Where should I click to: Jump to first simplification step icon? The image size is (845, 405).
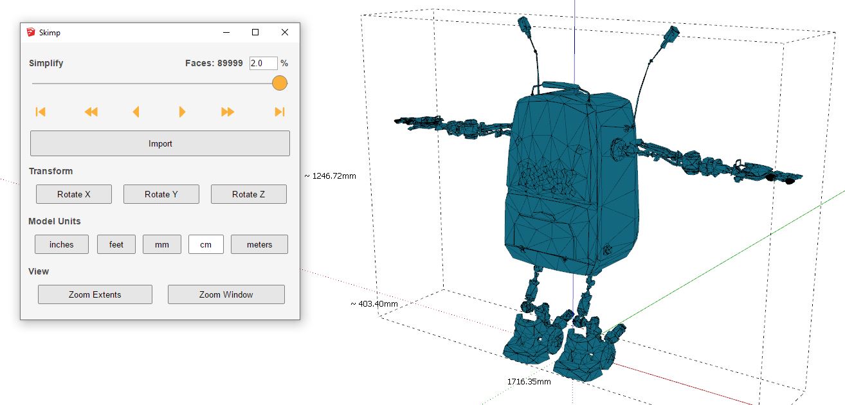41,112
